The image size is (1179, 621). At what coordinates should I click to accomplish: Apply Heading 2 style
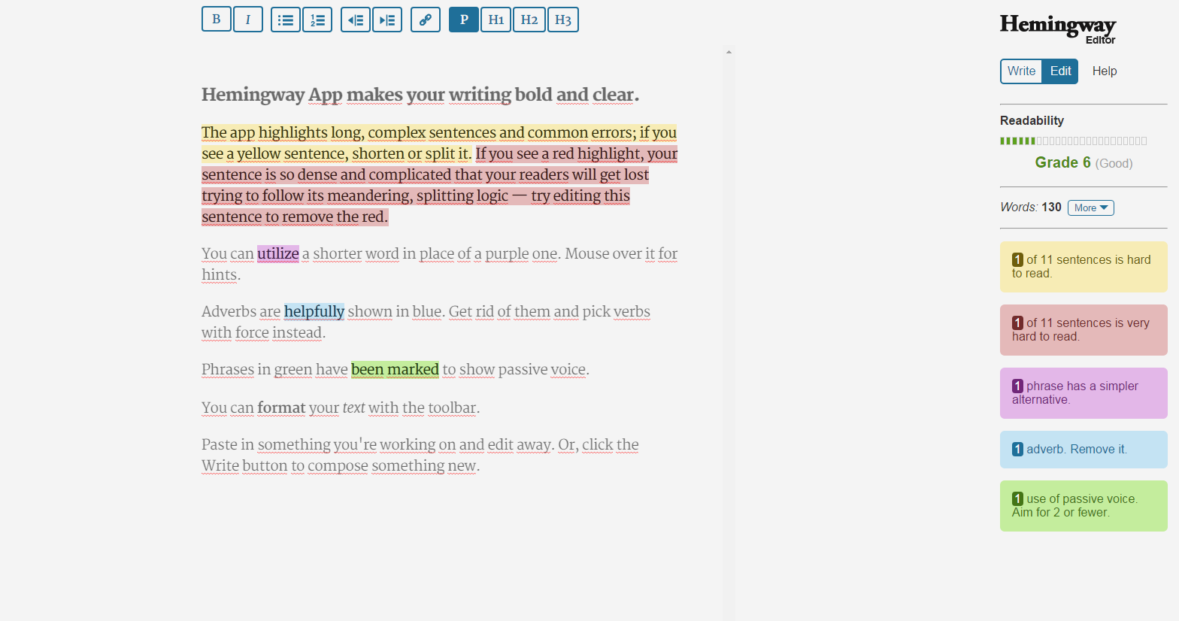point(529,20)
